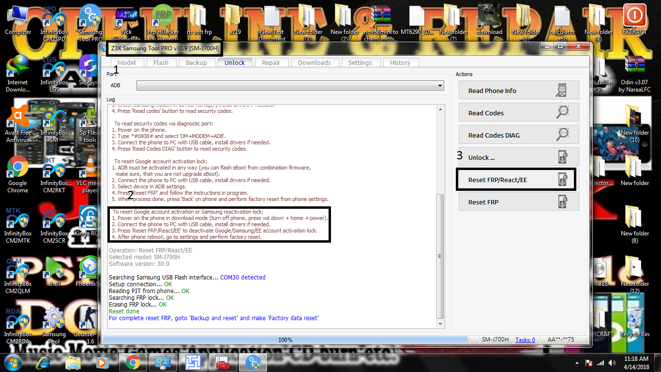
Task: Click the Read Phone Info button
Action: pyautogui.click(x=519, y=90)
